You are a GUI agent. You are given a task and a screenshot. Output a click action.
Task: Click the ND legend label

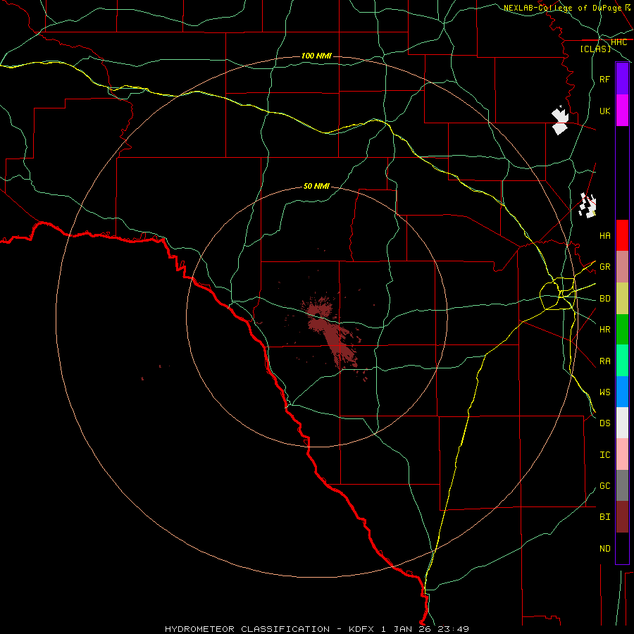(605, 548)
